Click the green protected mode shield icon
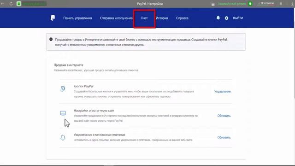The image size is (295, 166). point(250,4)
